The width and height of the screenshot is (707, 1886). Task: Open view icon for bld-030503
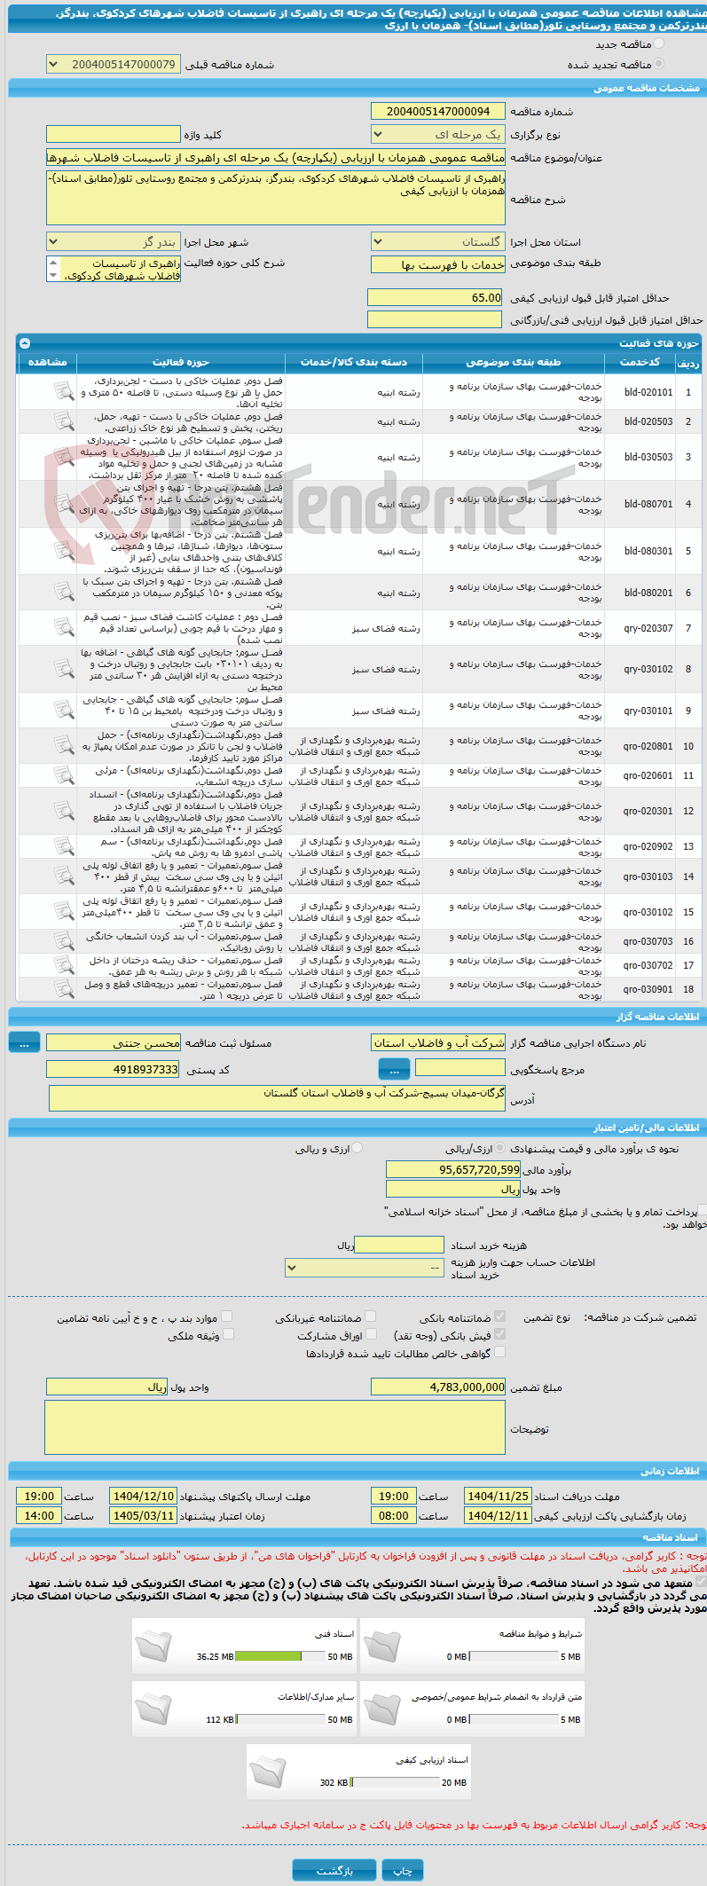click(x=63, y=457)
